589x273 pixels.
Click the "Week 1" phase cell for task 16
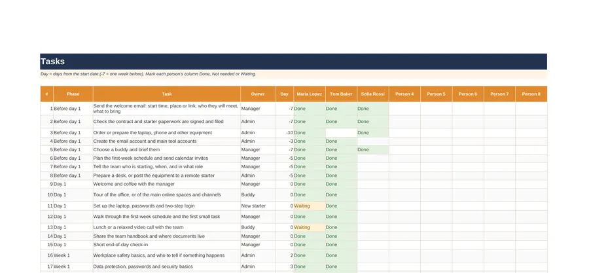[x=73, y=255]
